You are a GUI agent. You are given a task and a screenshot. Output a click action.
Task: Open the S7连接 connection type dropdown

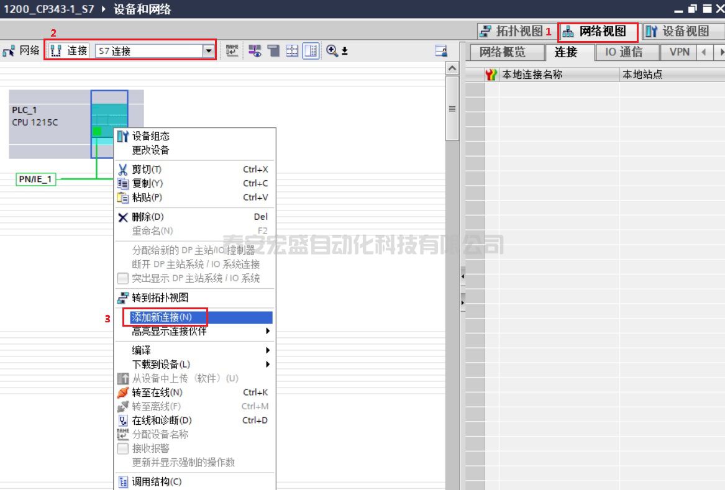[x=208, y=51]
